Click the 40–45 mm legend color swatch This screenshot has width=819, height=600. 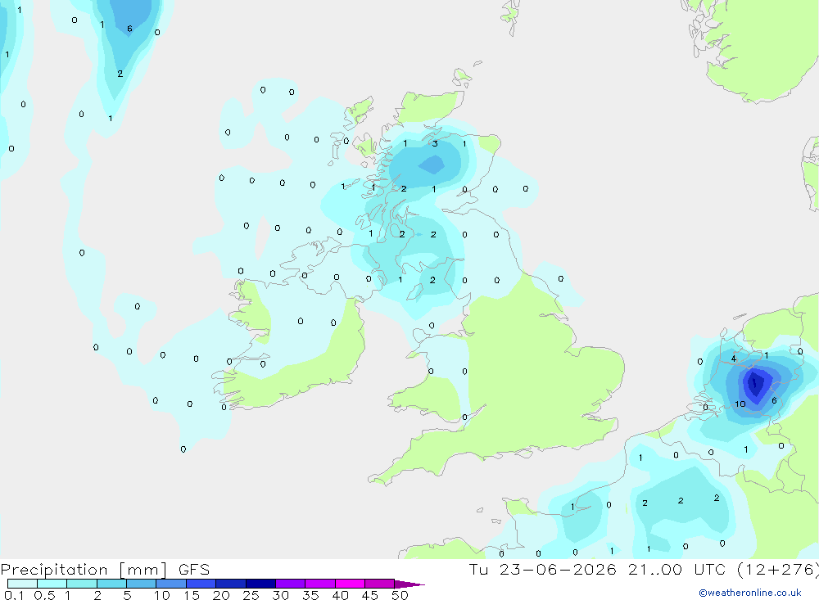pyautogui.click(x=350, y=584)
